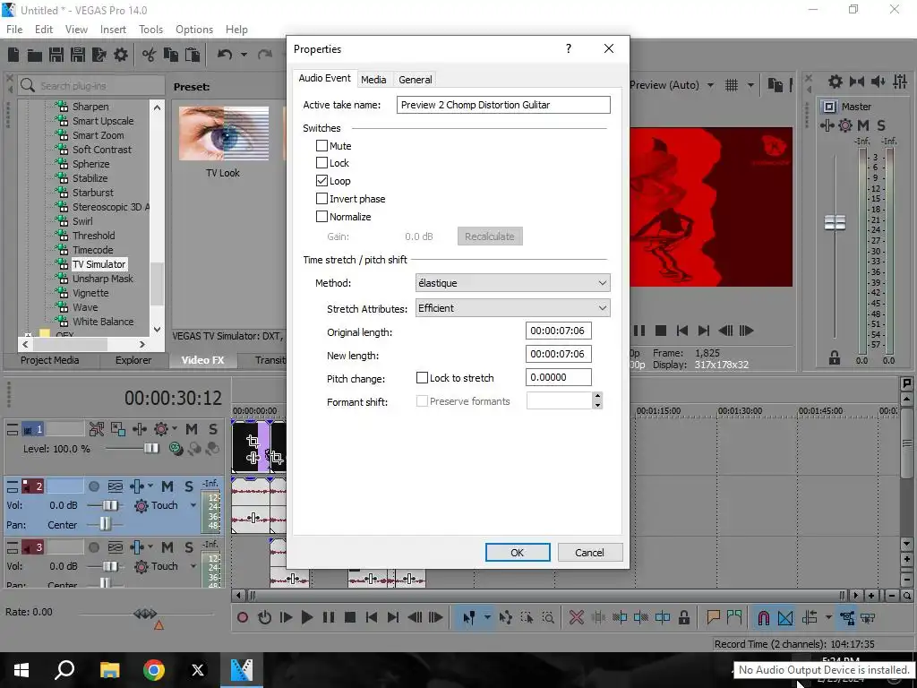Viewport: 917px width, 688px height.
Task: Arm track 2 for record
Action: pos(93,486)
